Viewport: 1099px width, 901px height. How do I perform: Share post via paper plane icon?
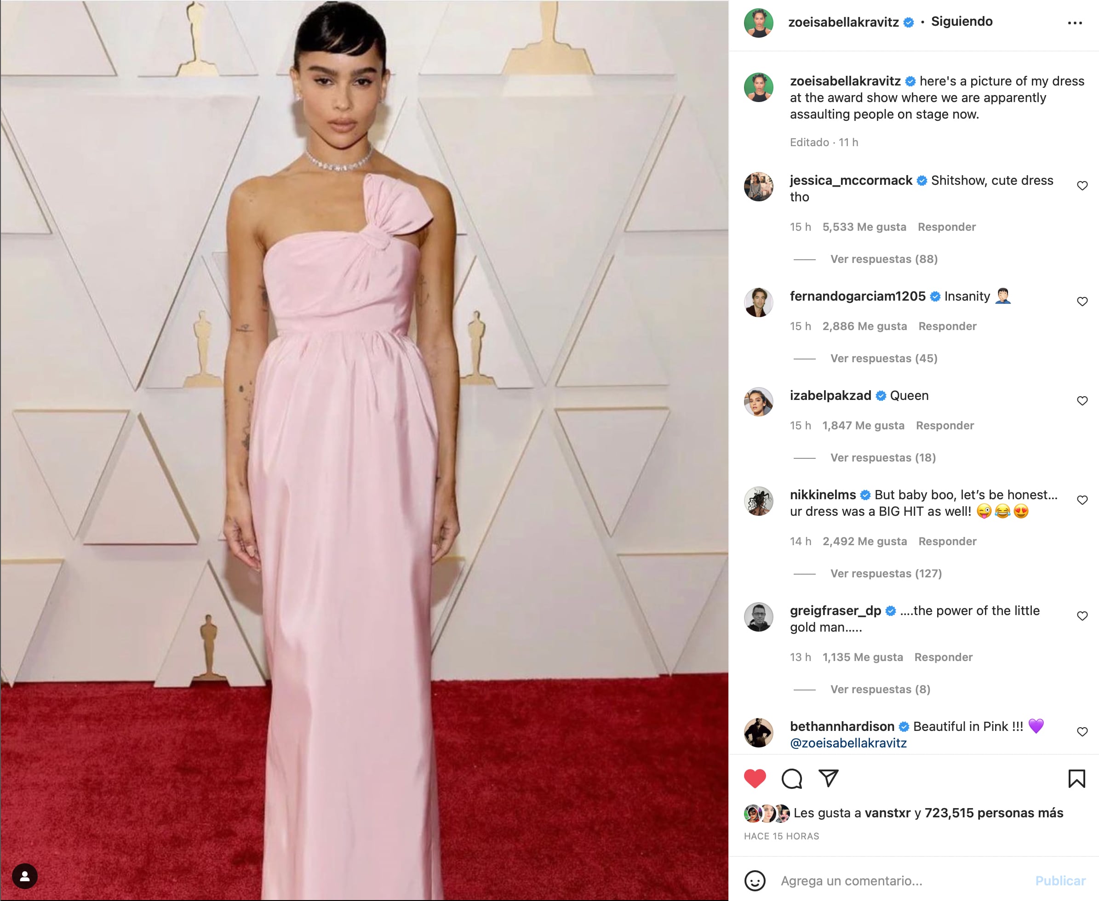pos(829,778)
